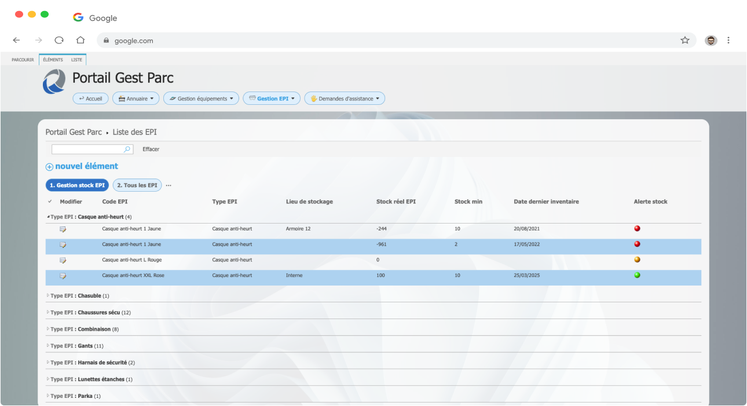The width and height of the screenshot is (747, 406).
Task: Click the search magnifier icon in the search box
Action: [127, 149]
